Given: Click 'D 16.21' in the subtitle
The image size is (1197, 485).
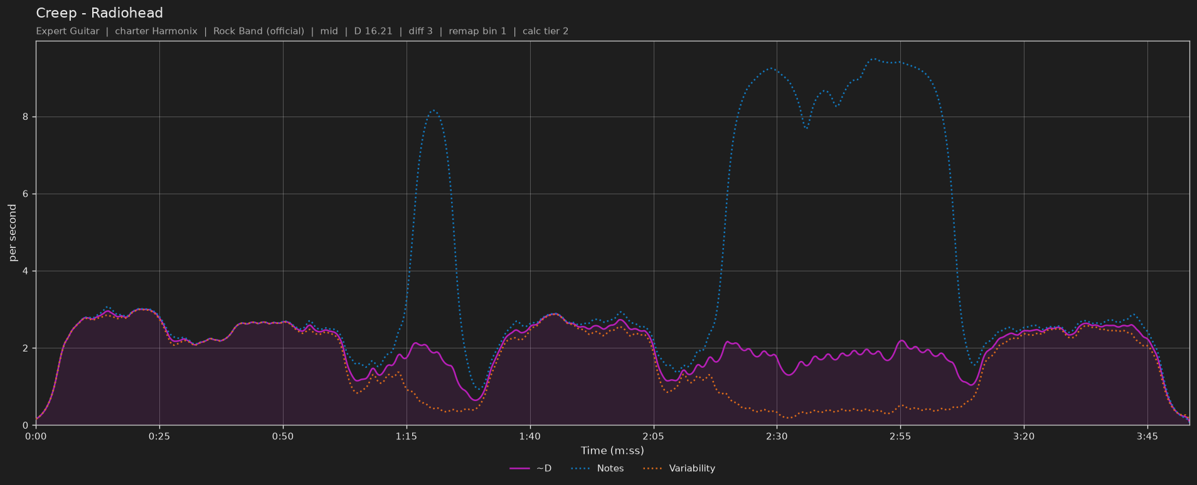Looking at the screenshot, I should coord(373,31).
